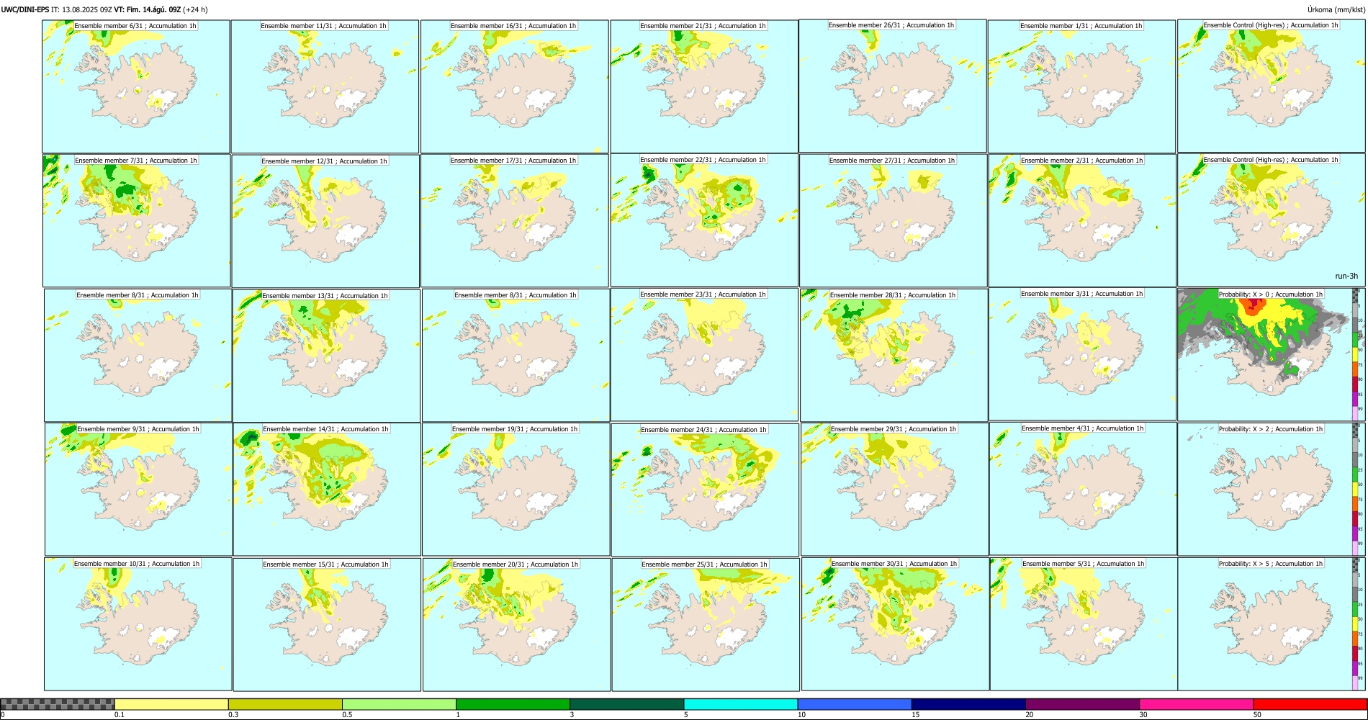Screen dimensions: 1368x720
Task: Select the Ensemble member 22/31 precipitation panel
Action: (x=704, y=220)
